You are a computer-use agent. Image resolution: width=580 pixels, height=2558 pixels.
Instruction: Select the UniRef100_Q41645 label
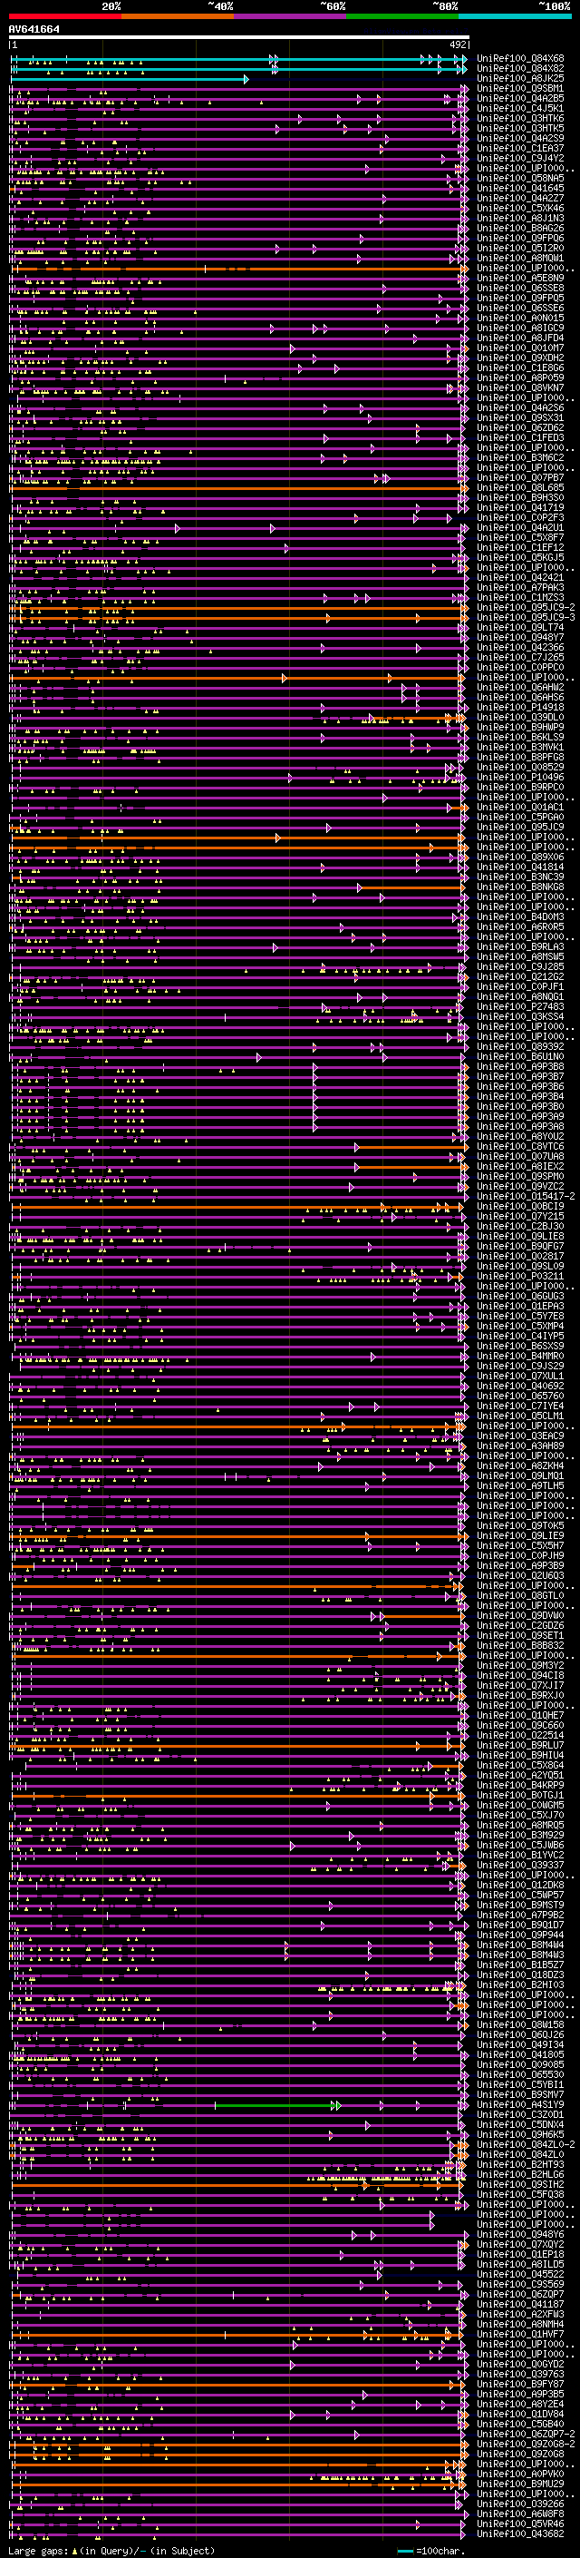520,189
